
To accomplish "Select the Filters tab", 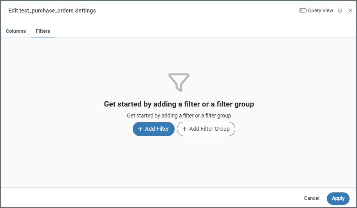I will tap(43, 31).
